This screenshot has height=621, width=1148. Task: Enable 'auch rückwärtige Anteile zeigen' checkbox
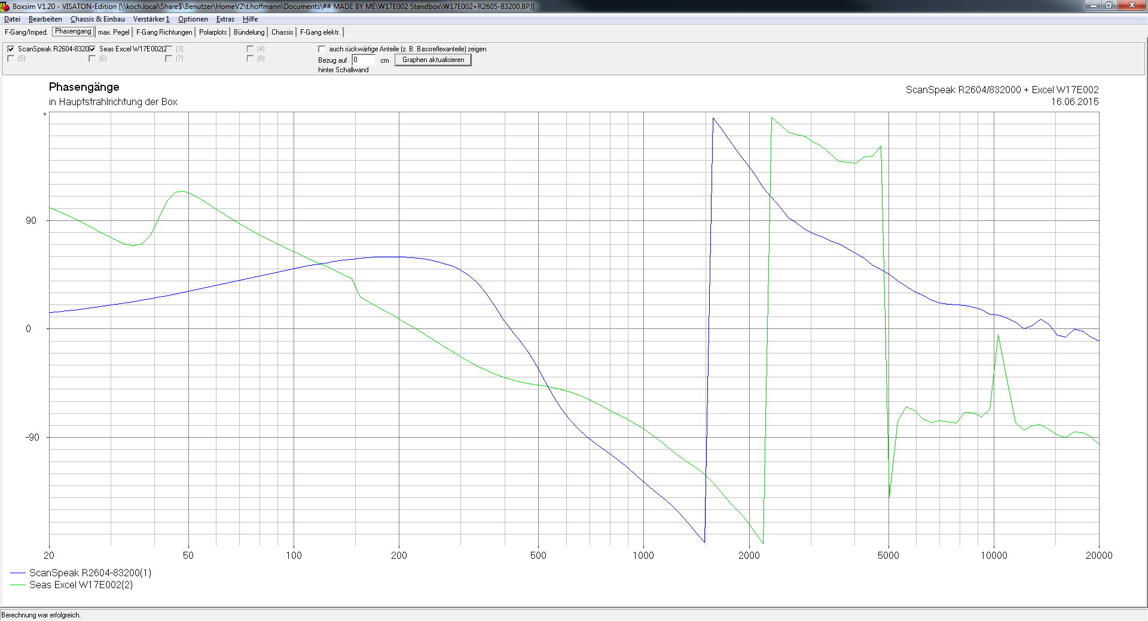322,49
